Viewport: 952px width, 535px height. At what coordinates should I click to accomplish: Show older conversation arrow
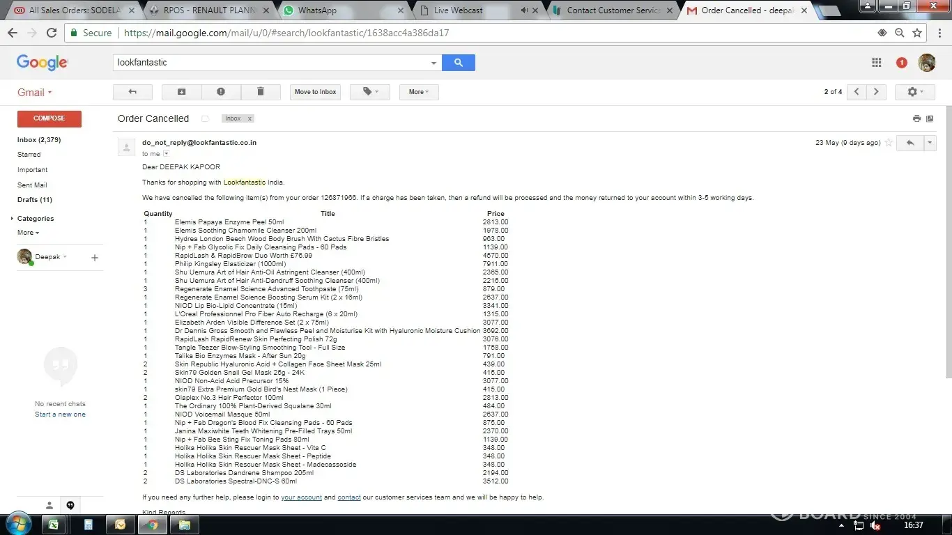[876, 92]
